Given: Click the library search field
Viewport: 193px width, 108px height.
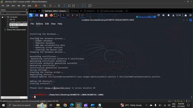Looking at the screenshot, I should coord(13,13).
